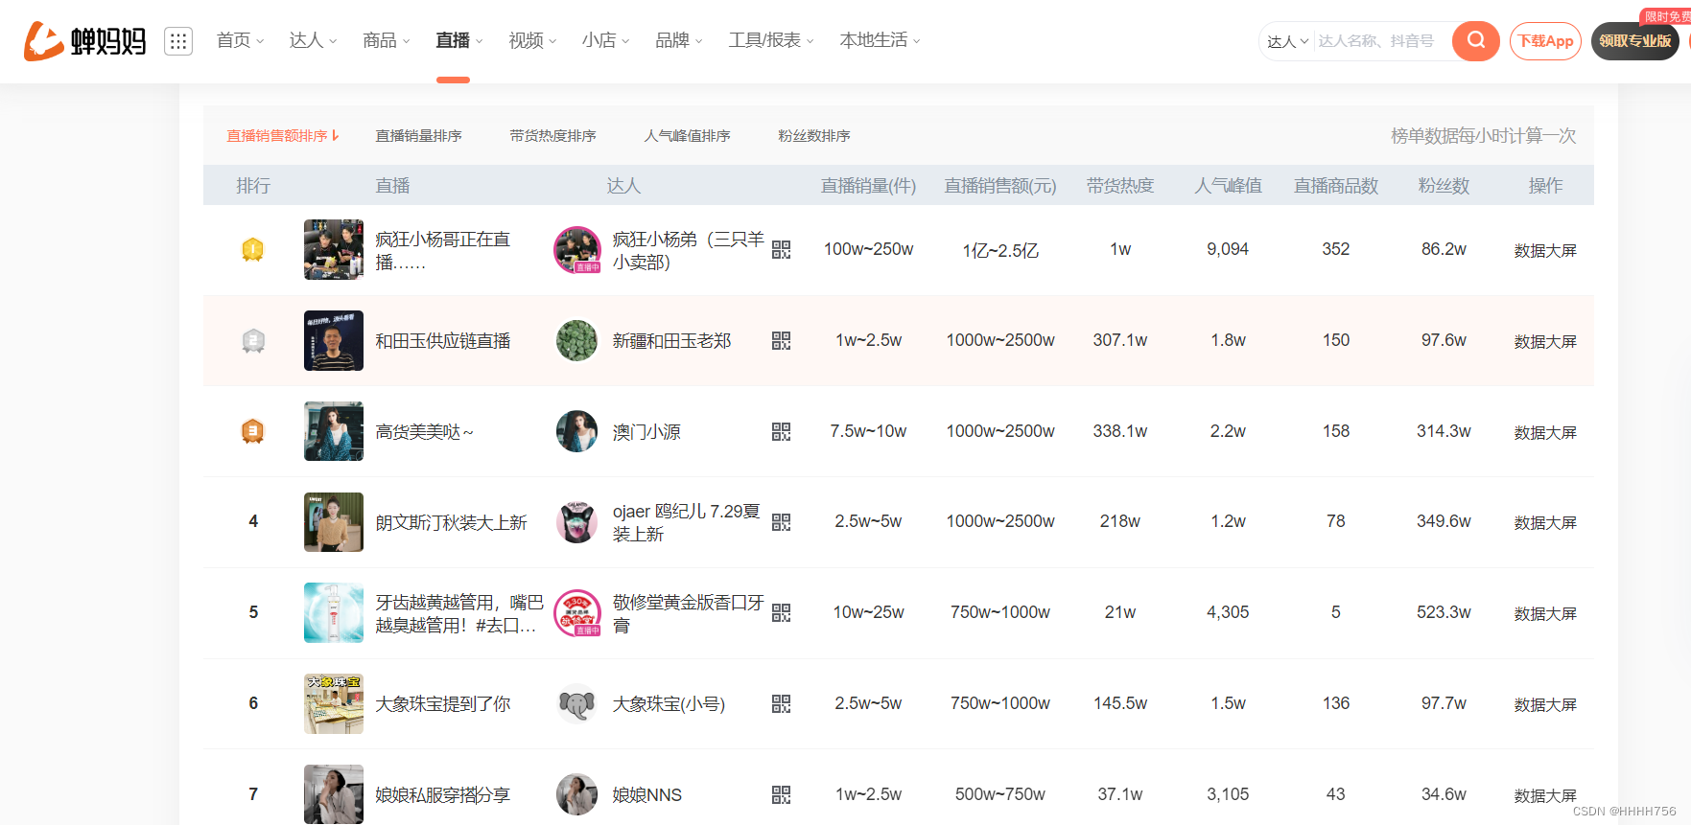
Task: Expand the 视频 menu
Action: pyautogui.click(x=532, y=40)
